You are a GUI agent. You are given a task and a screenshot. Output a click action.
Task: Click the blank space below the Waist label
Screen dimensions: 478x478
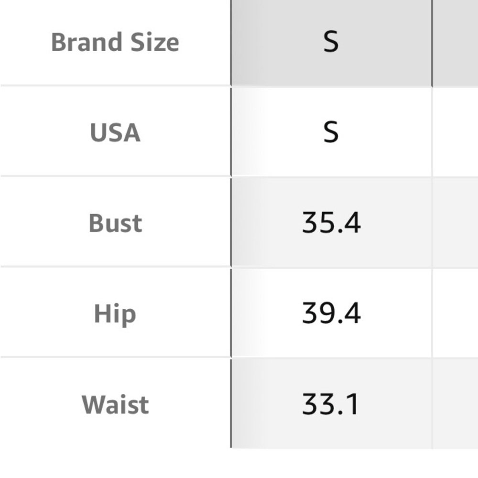(x=115, y=463)
